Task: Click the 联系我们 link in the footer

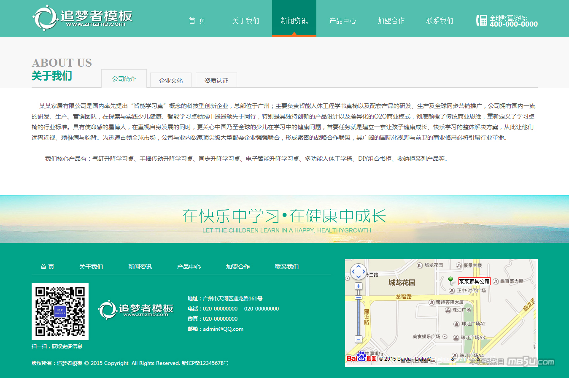Action: (x=287, y=267)
